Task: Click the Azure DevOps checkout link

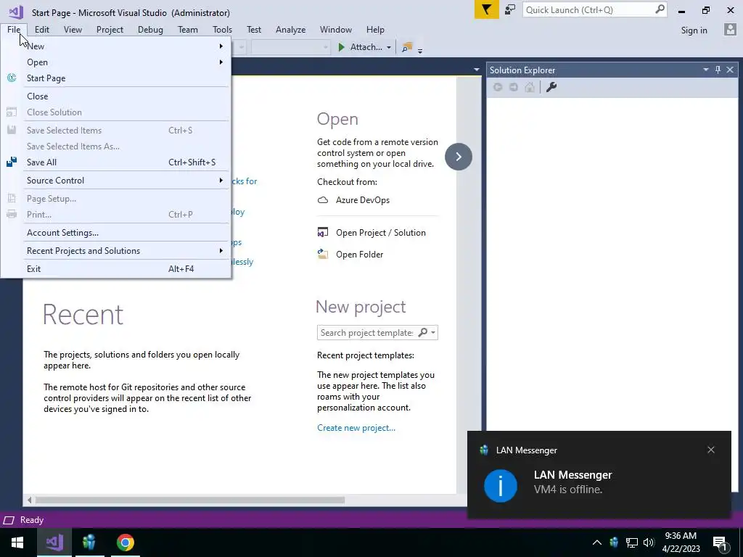Action: [x=363, y=200]
